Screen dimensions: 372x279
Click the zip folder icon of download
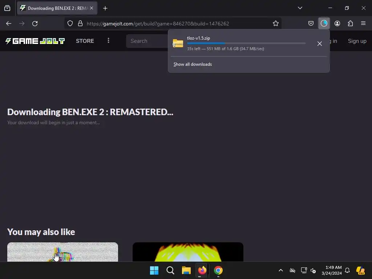pyautogui.click(x=178, y=44)
